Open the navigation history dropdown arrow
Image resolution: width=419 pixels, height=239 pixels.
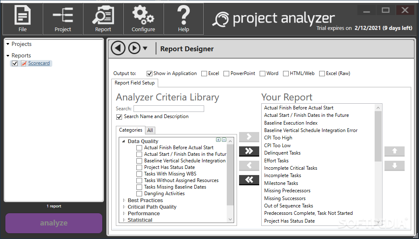click(x=145, y=48)
